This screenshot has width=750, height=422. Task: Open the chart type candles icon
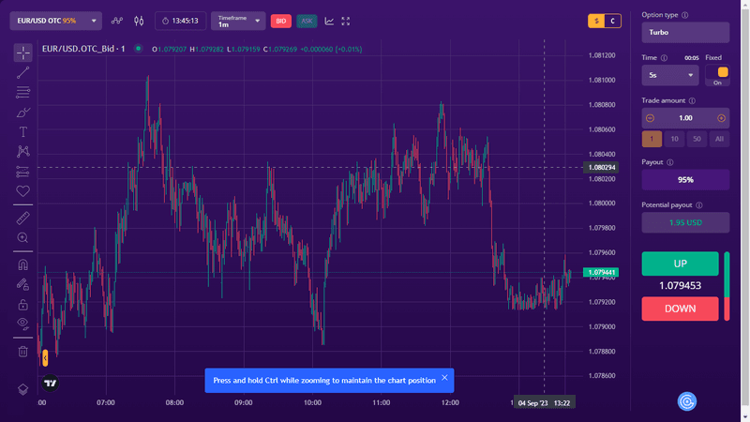click(139, 21)
